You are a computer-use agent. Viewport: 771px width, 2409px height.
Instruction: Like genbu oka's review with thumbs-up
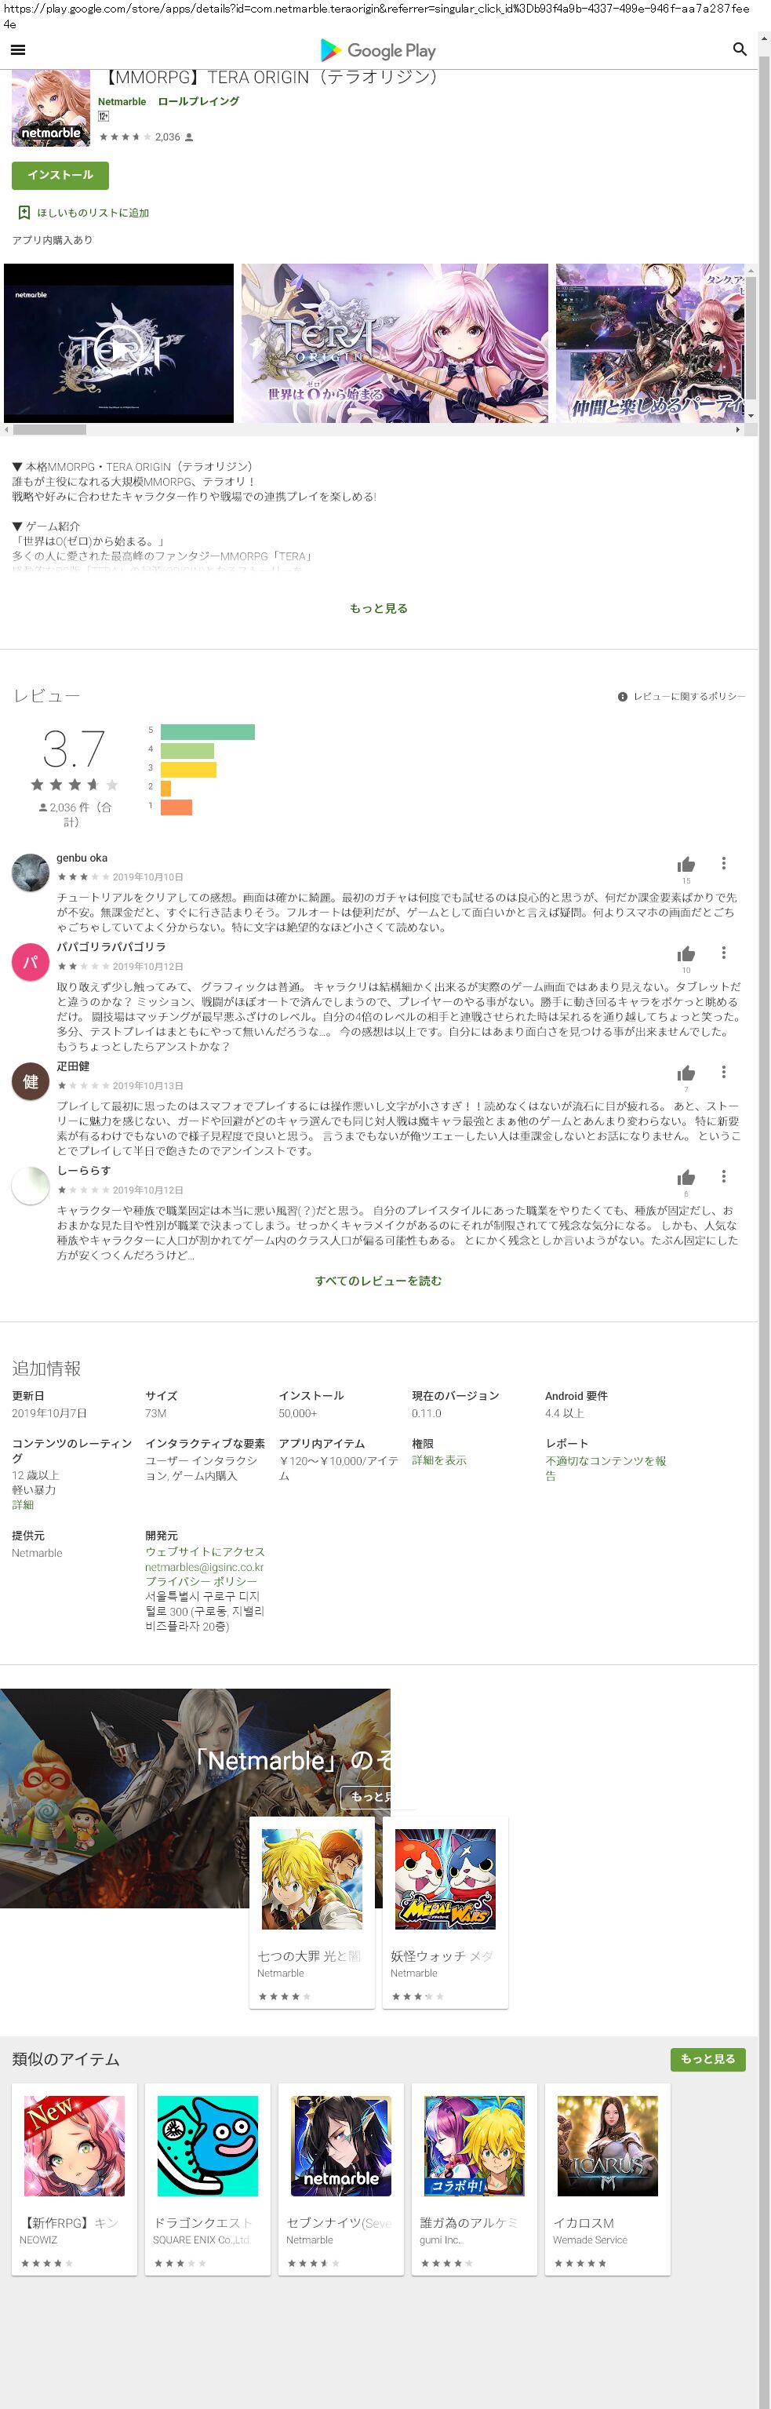[x=686, y=864]
